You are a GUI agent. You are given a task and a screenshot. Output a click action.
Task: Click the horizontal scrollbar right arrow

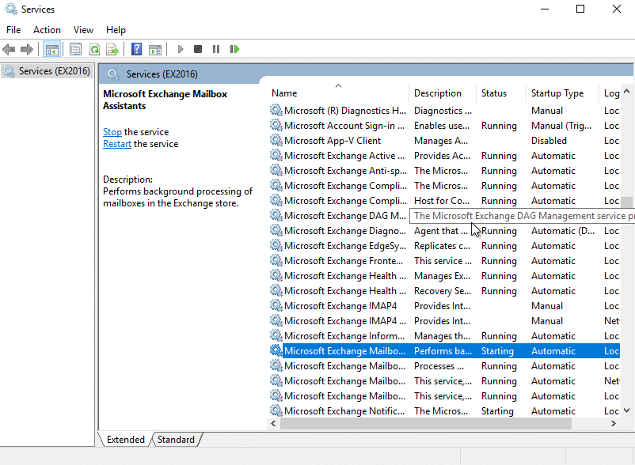pos(614,424)
